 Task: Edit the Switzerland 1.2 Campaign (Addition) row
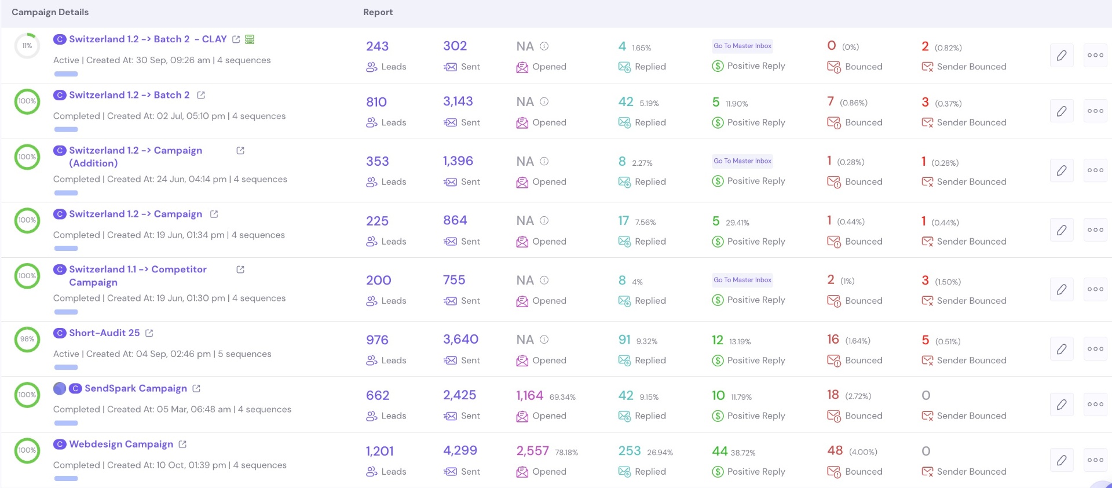click(x=1062, y=170)
